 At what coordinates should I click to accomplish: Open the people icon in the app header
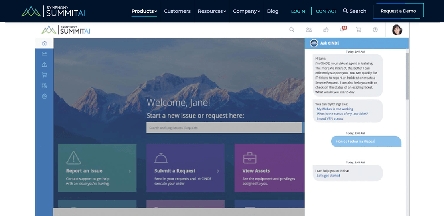309,30
